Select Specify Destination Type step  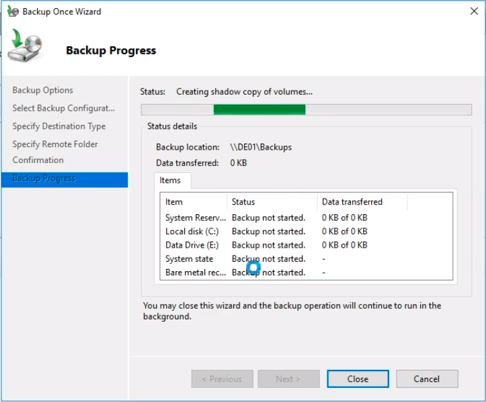[59, 126]
